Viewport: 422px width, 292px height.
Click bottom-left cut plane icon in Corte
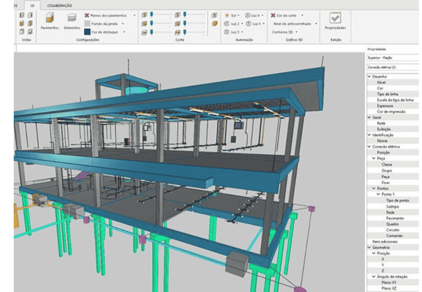(144, 32)
